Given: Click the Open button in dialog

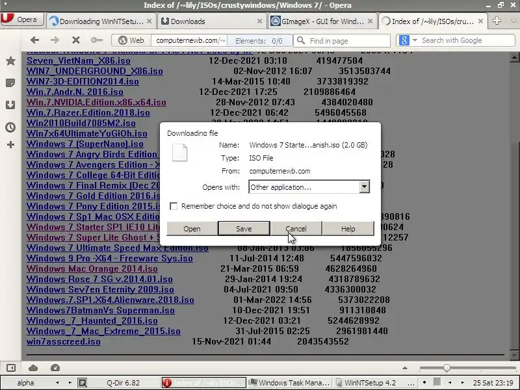Looking at the screenshot, I should tap(192, 229).
